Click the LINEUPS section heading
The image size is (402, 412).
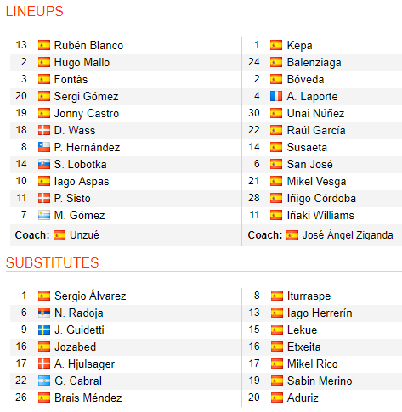pyautogui.click(x=34, y=11)
